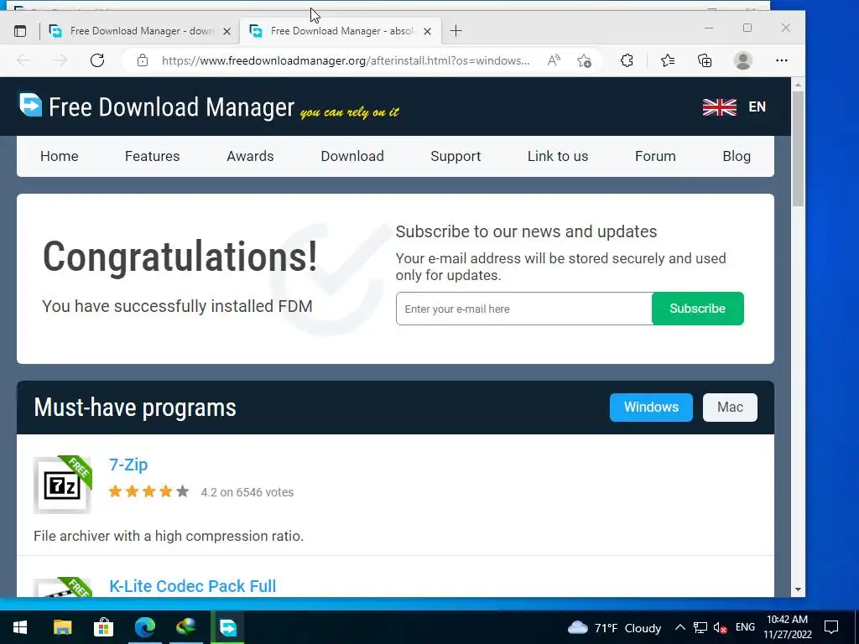Open File Explorer from taskbar

click(x=62, y=627)
